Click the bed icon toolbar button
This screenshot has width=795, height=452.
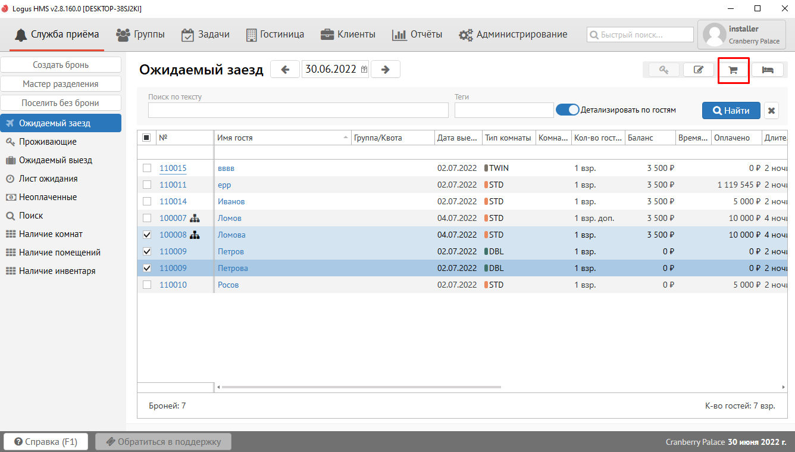(x=767, y=70)
